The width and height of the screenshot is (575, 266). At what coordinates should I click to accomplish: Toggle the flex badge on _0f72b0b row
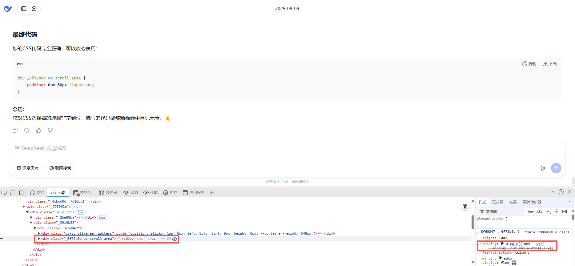[x=140, y=239]
